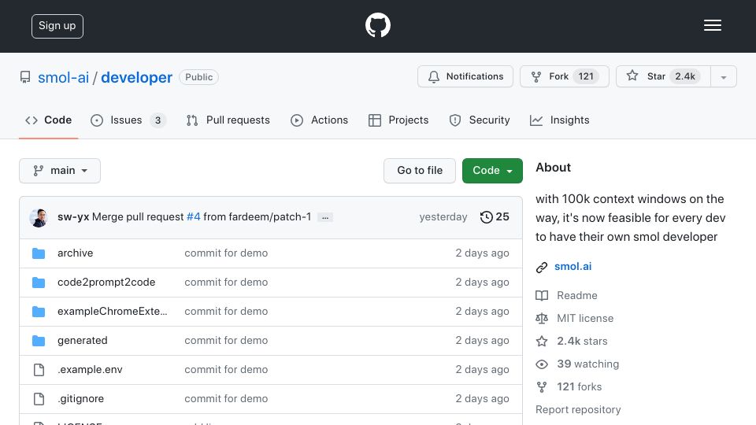
Task: Expand the star lists dropdown arrow
Action: point(724,77)
